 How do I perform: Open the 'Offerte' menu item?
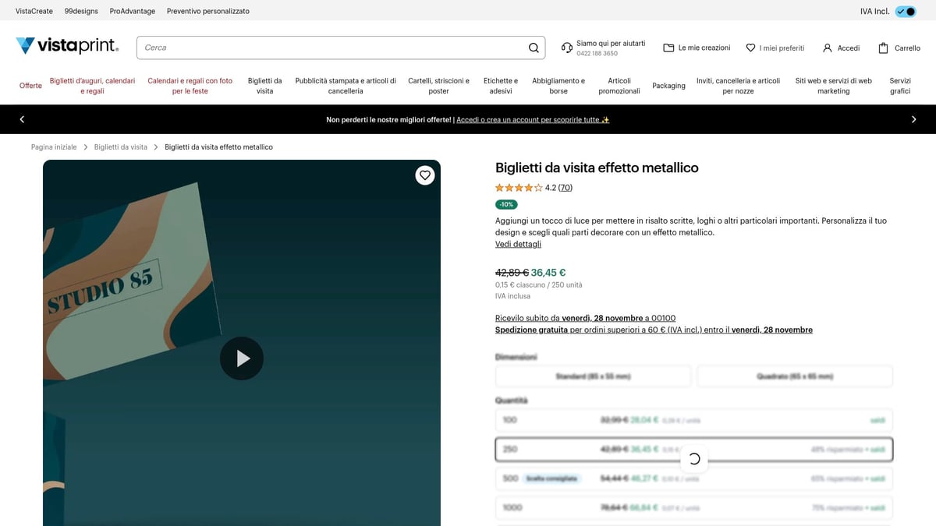point(30,86)
